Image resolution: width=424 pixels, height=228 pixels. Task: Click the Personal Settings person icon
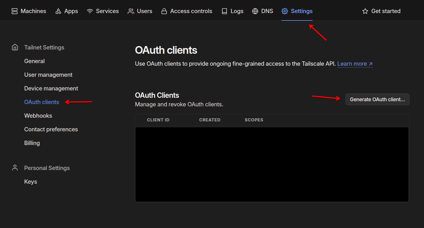point(15,168)
